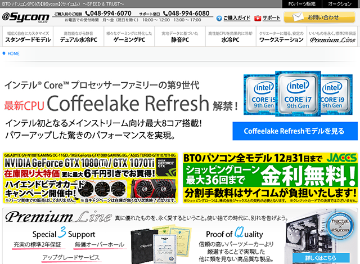The image size is (360, 264).
Task: Click the @Sycom logo
Action: click(25, 17)
